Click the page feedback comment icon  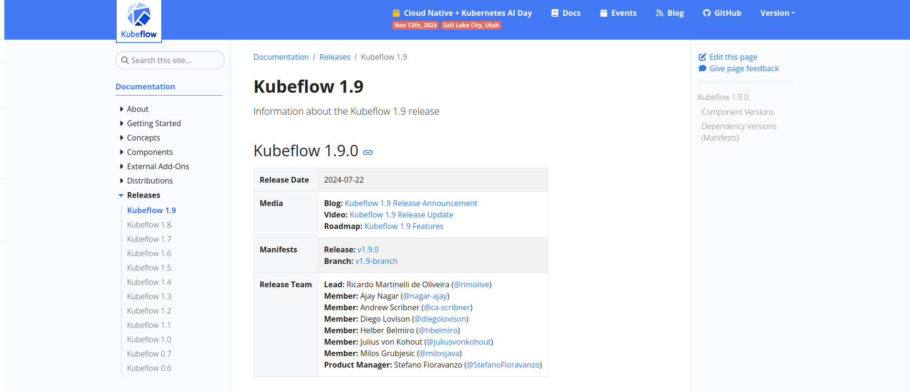pyautogui.click(x=702, y=68)
